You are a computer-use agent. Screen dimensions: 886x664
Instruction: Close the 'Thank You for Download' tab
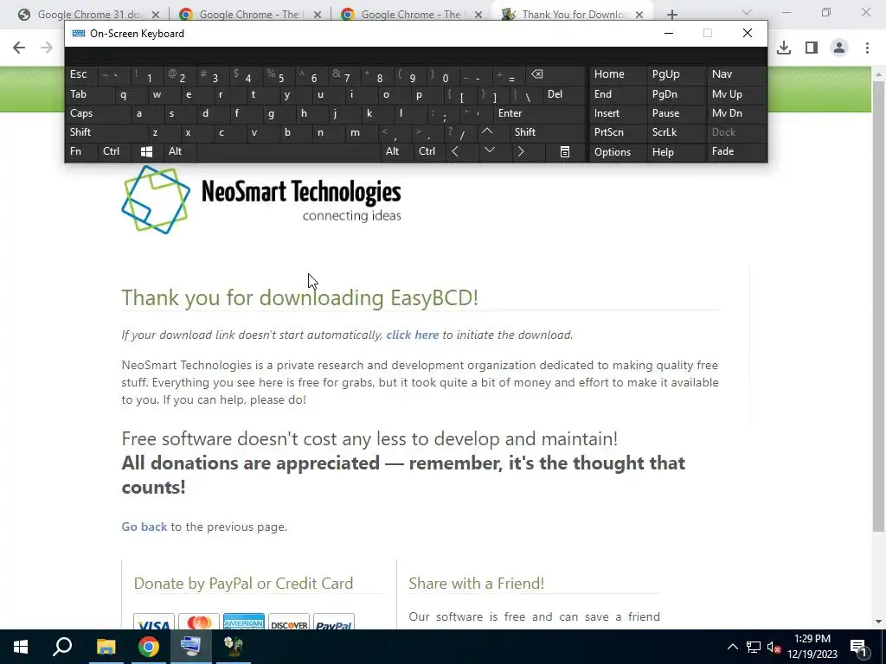(x=639, y=15)
